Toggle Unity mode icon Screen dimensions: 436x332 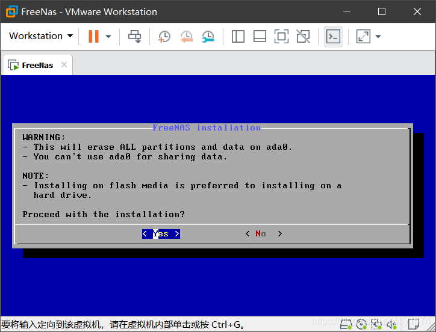[x=303, y=37]
